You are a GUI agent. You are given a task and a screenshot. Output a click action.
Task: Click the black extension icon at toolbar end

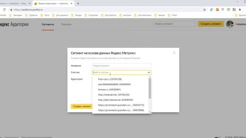240,10
